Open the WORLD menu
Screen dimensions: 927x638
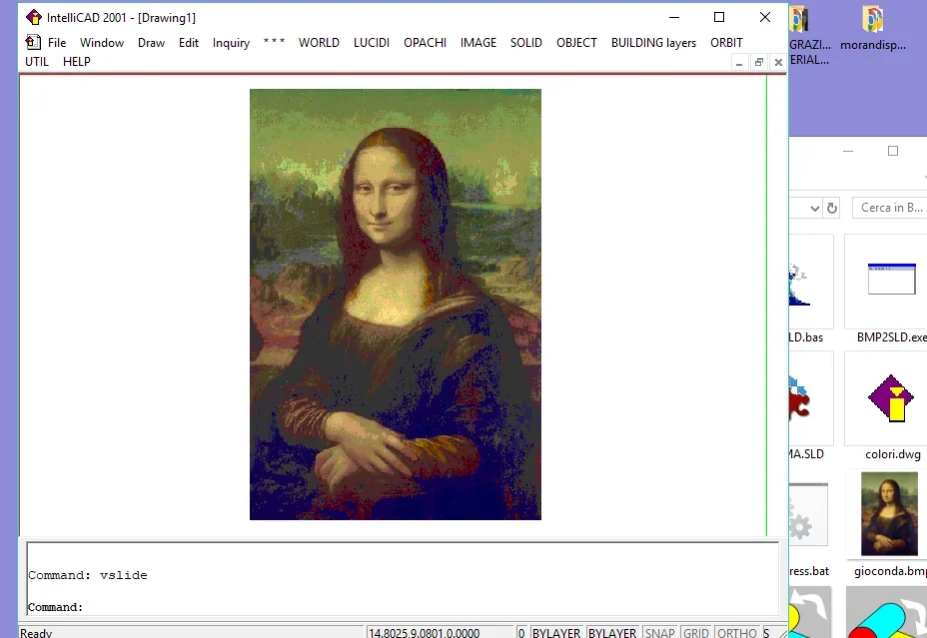(x=319, y=43)
